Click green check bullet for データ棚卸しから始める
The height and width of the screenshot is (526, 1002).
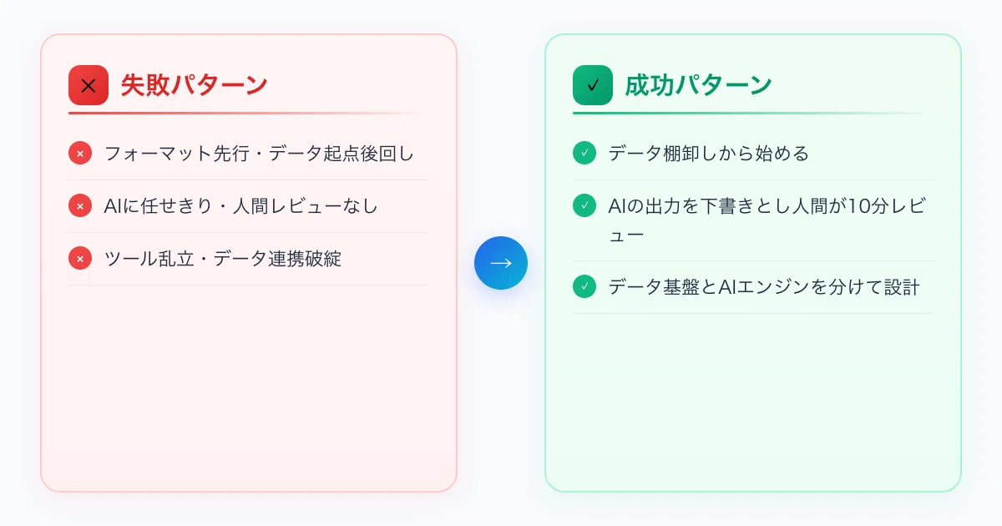584,154
